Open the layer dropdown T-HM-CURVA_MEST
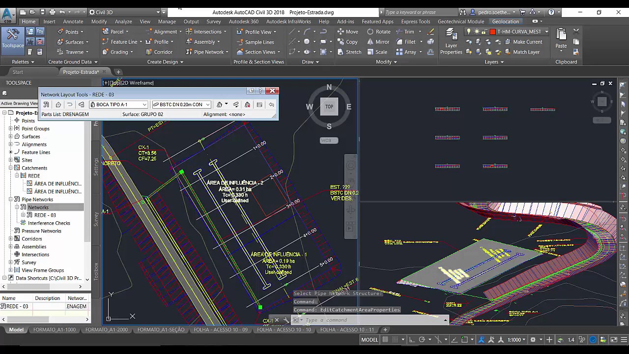 (507, 31)
